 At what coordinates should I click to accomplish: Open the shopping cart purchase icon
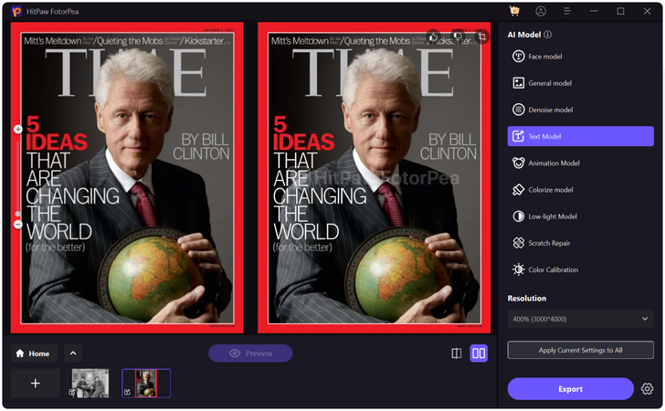coord(514,12)
